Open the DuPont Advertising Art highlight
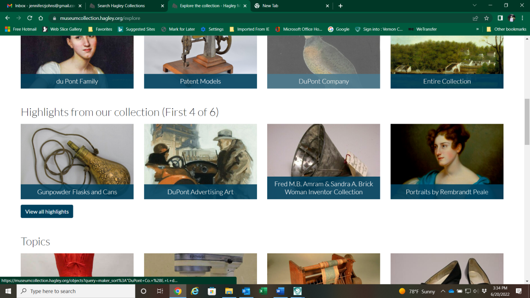Viewport: 530px width, 298px height. coord(201,162)
